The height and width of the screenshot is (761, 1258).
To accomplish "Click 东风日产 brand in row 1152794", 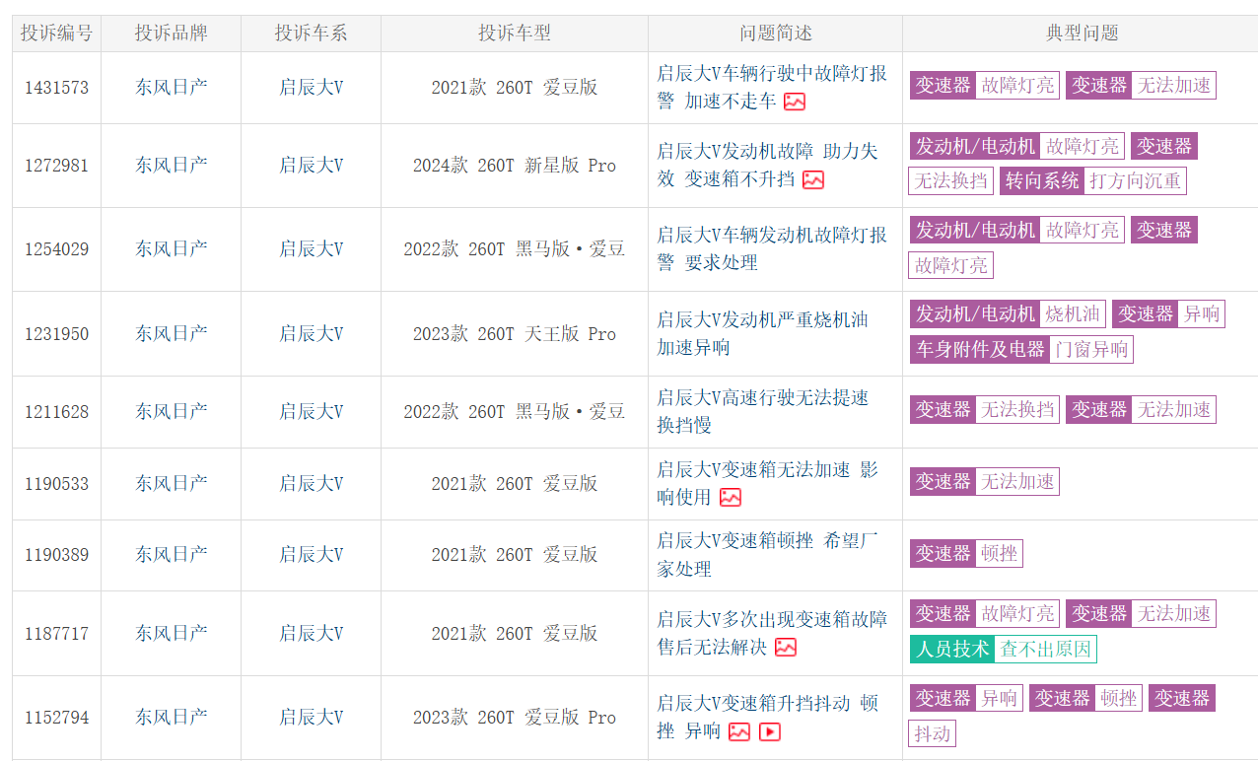I will pos(172,718).
